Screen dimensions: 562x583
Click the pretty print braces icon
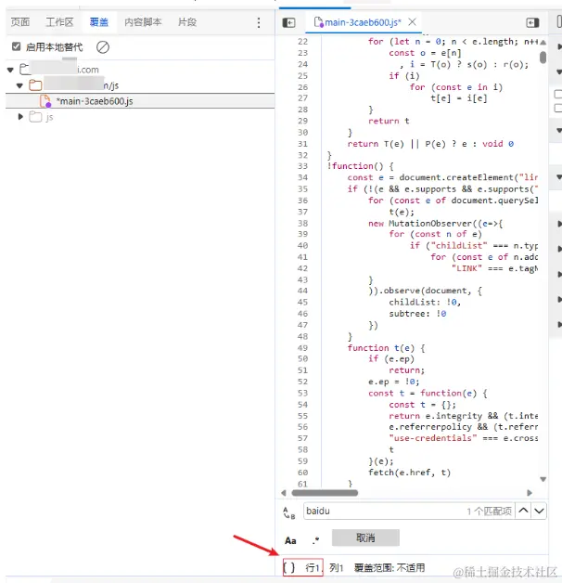[x=289, y=568]
